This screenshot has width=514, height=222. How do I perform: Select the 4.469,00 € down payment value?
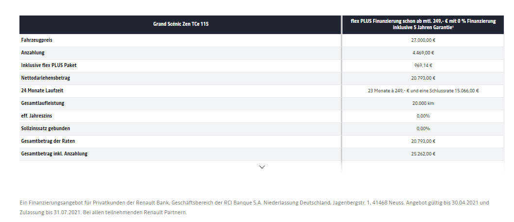[423, 52]
